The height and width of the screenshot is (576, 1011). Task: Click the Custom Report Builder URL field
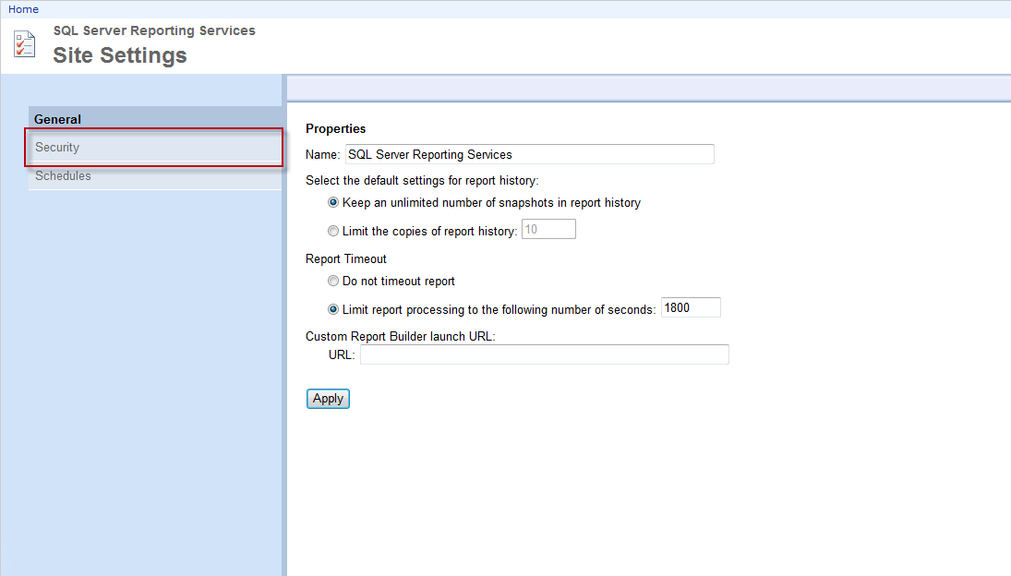click(544, 354)
